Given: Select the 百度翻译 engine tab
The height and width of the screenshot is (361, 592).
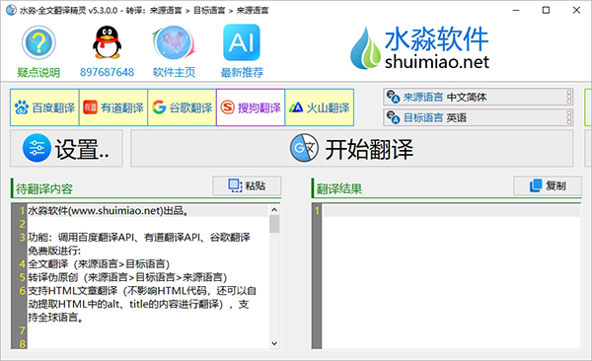Looking at the screenshot, I should tap(44, 108).
